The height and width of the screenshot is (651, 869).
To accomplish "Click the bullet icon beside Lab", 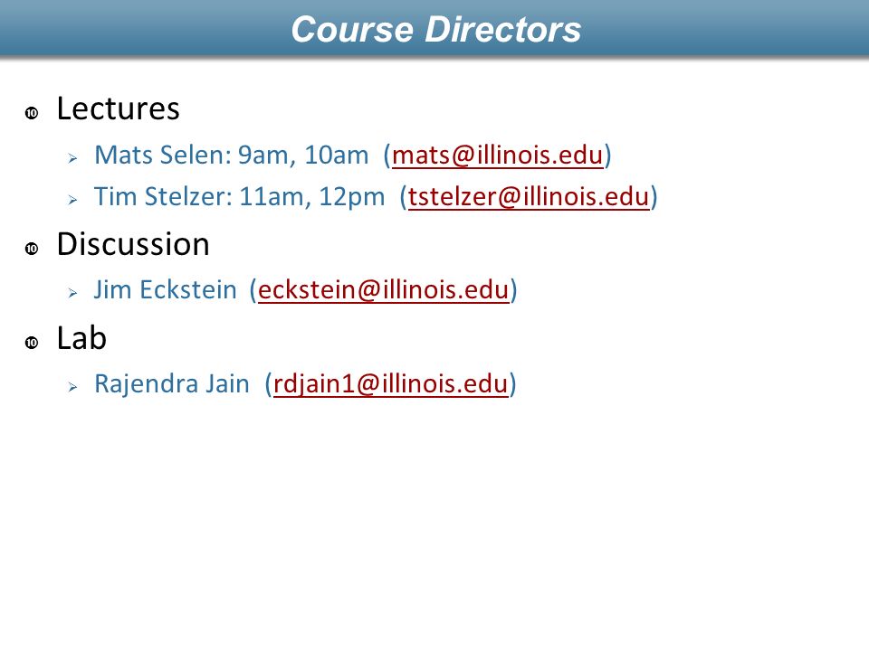I will (32, 343).
